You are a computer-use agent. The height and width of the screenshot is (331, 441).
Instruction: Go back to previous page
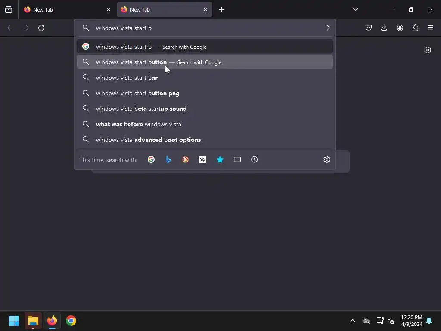pos(10,28)
